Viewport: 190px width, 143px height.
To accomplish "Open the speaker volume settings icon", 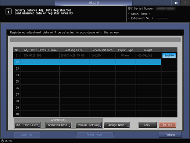I will [176, 3].
